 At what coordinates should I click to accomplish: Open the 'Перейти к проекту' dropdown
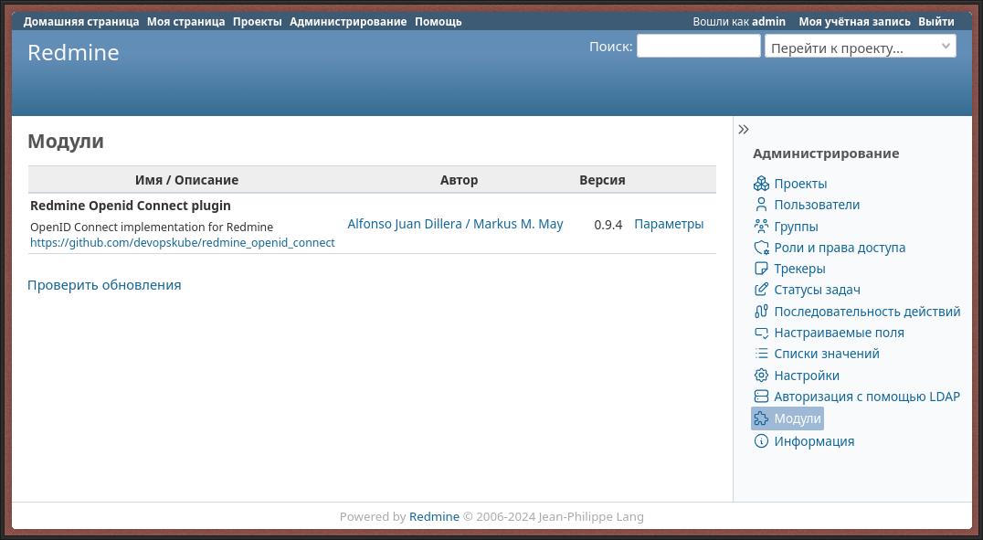(860, 47)
